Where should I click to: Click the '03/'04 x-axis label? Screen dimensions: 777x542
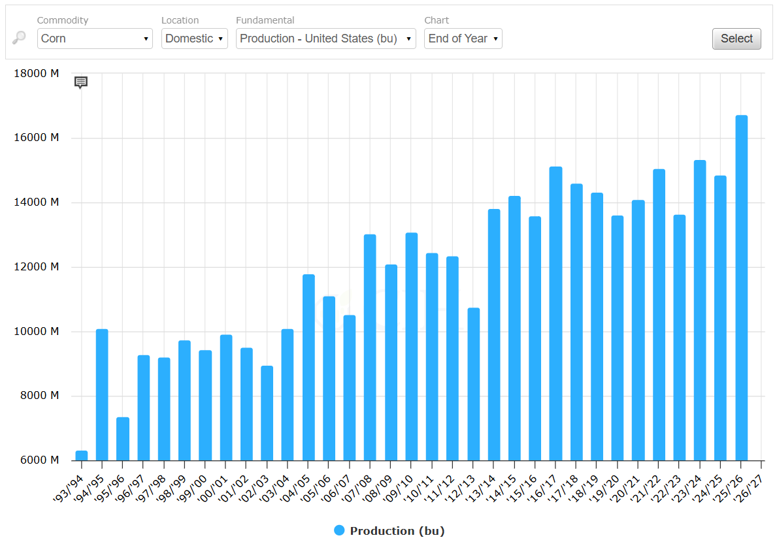[x=274, y=488]
